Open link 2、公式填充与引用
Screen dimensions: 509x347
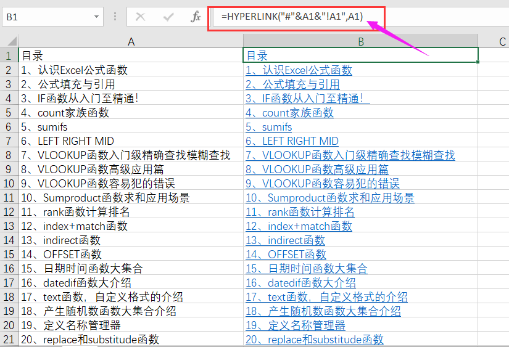tap(292, 84)
